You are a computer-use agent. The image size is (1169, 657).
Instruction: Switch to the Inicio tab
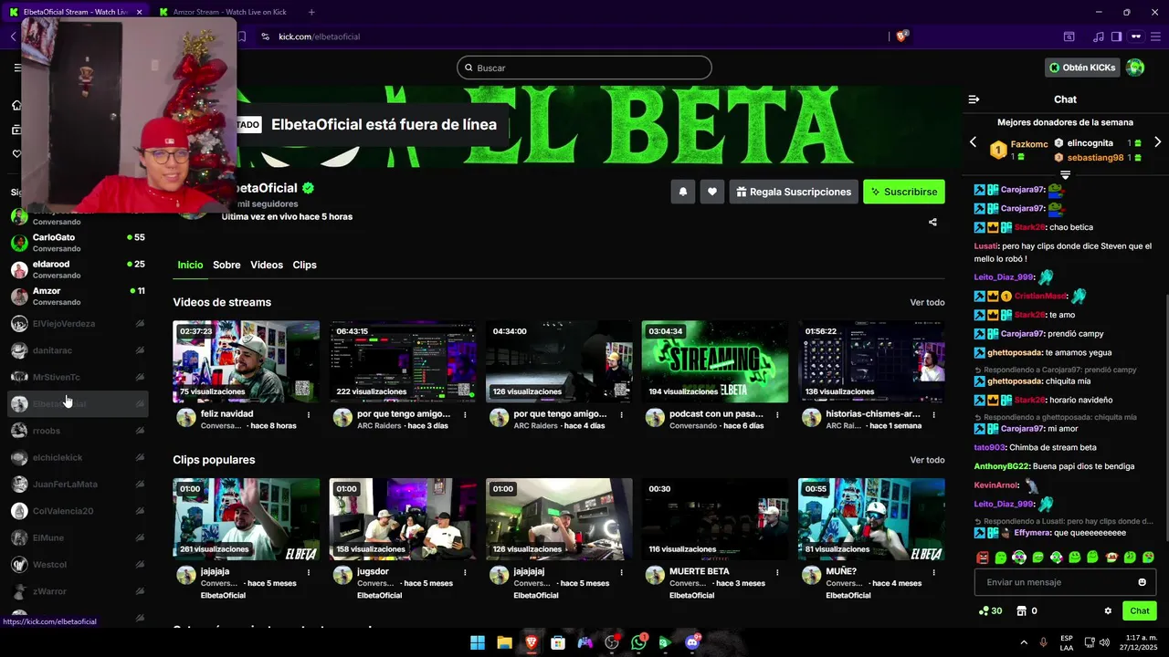point(190,265)
